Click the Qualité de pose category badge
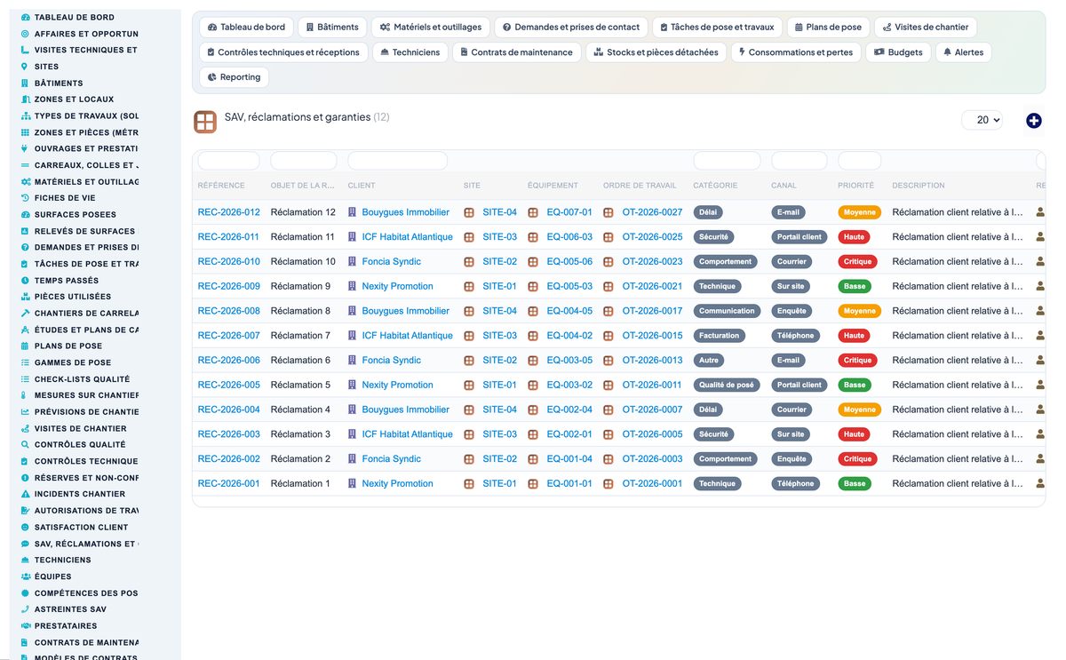The height and width of the screenshot is (660, 1066). click(x=727, y=385)
